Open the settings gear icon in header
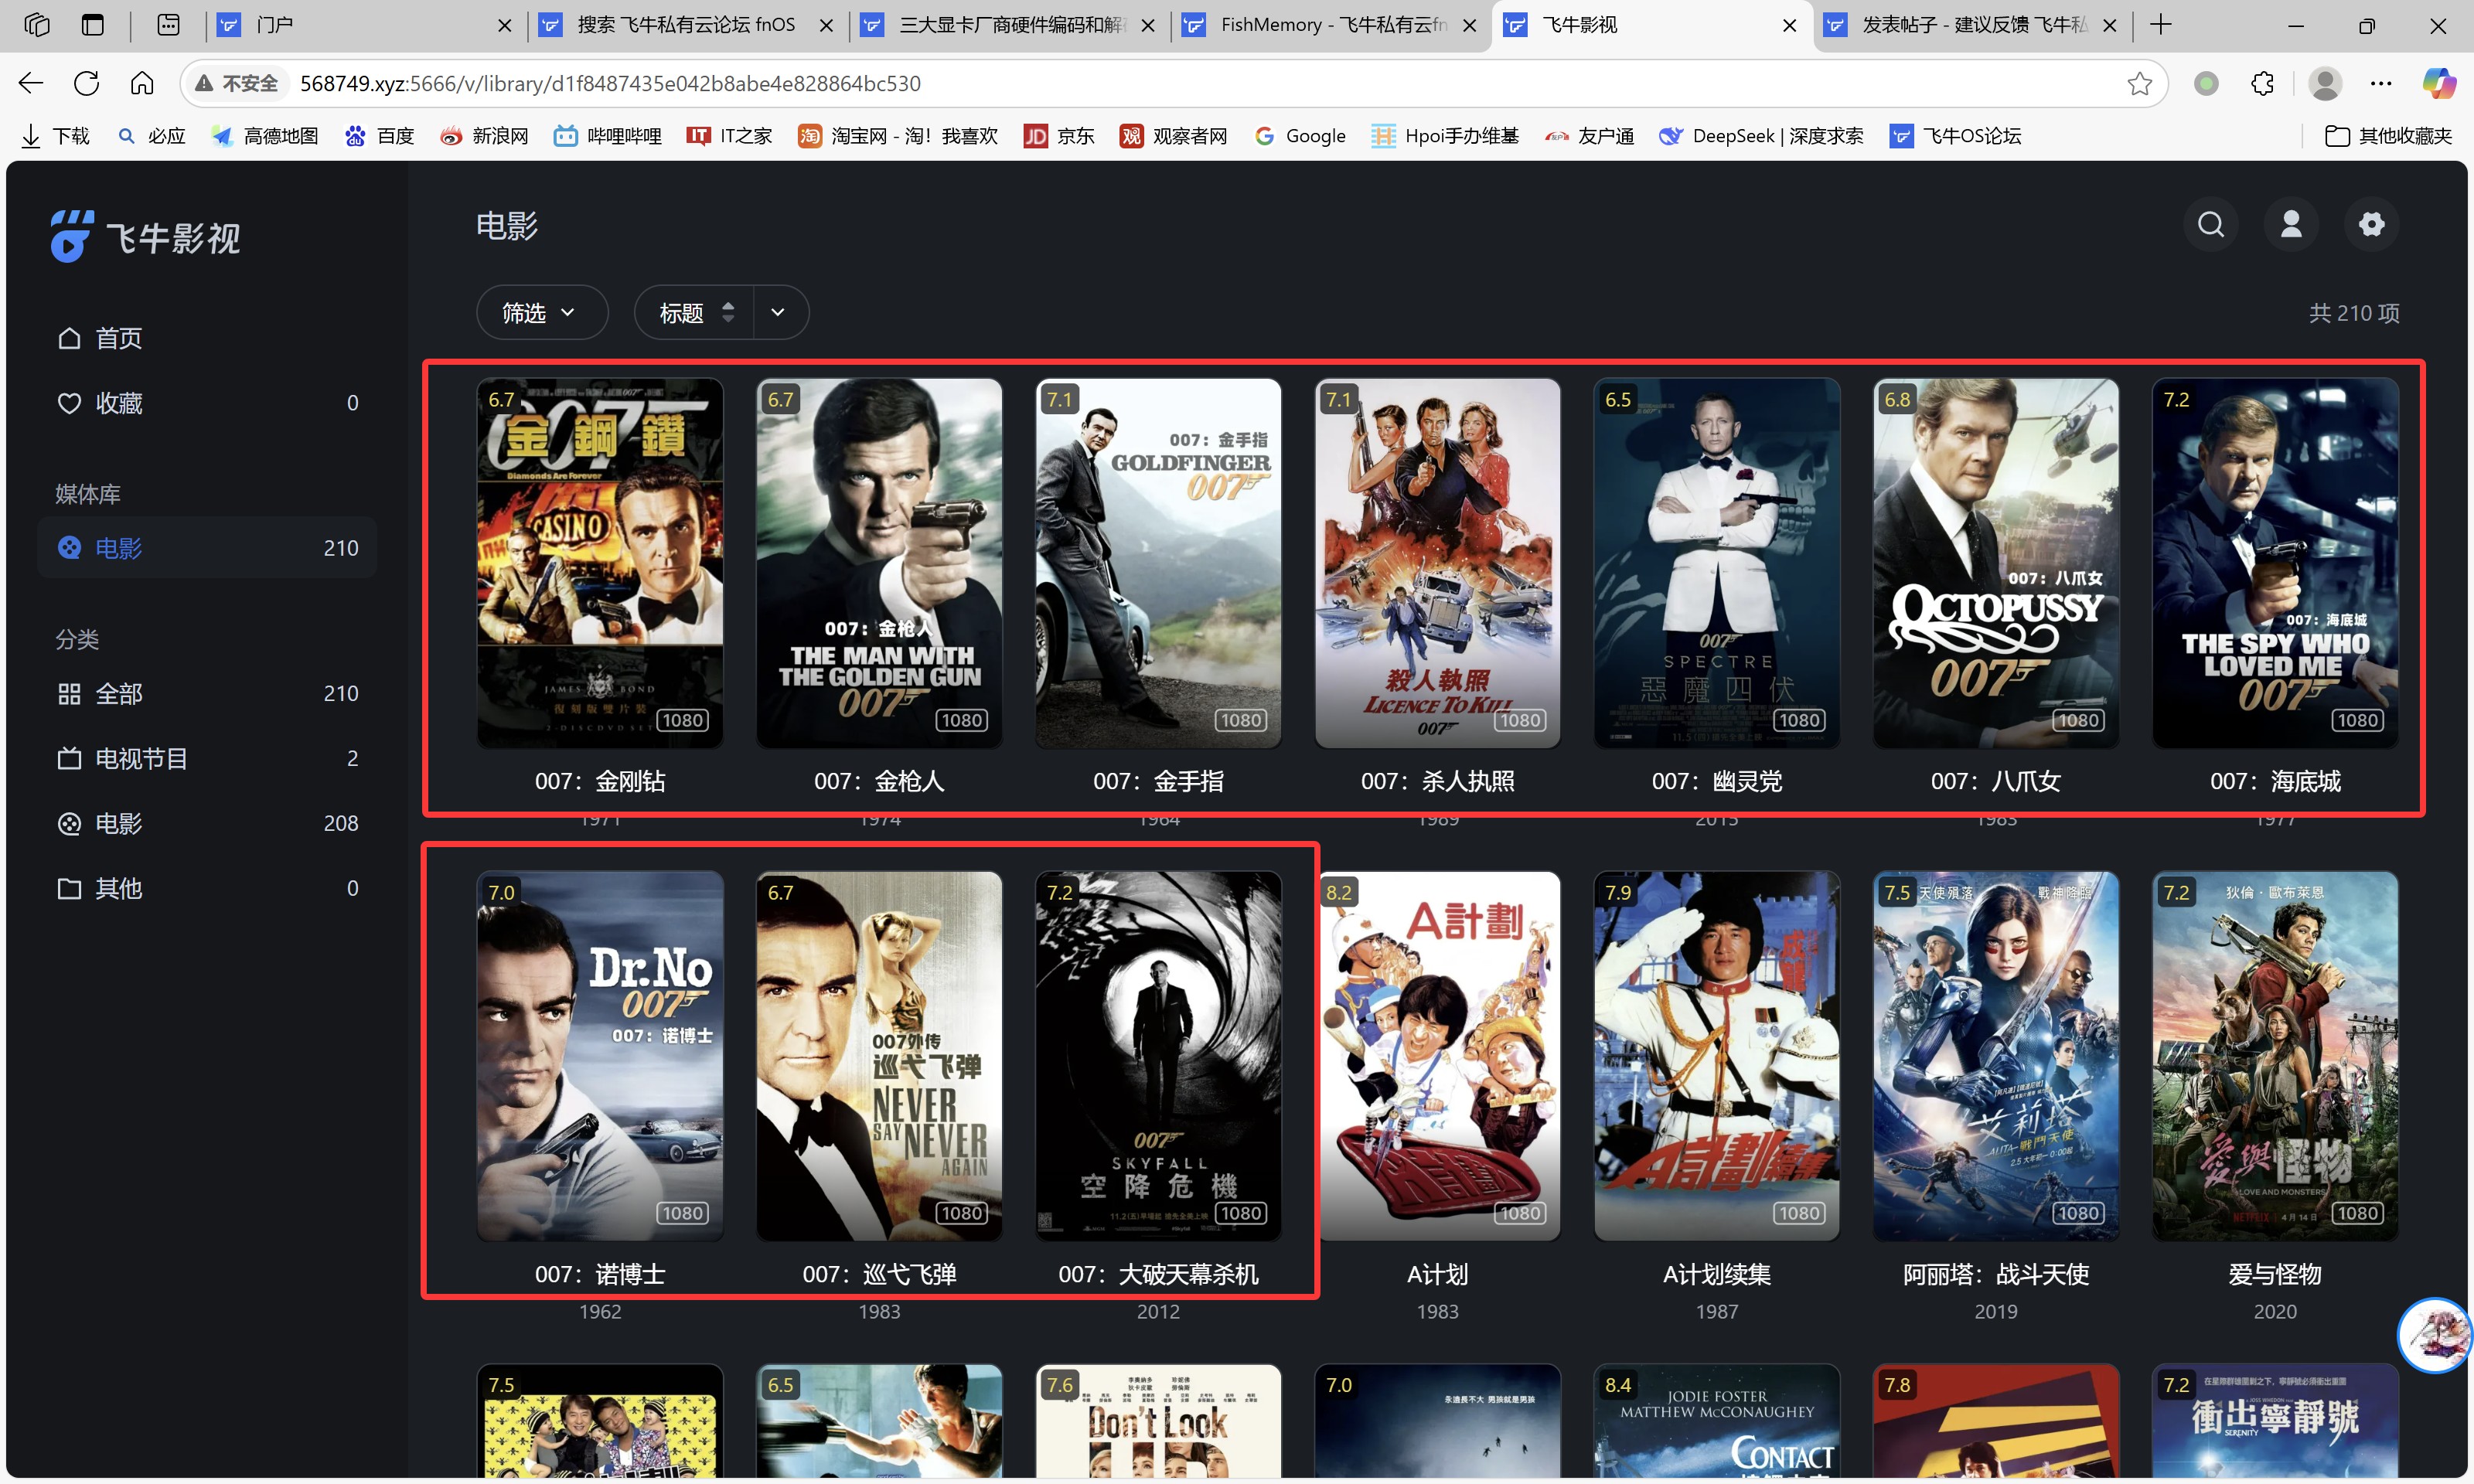This screenshot has height=1484, width=2474. click(2371, 224)
